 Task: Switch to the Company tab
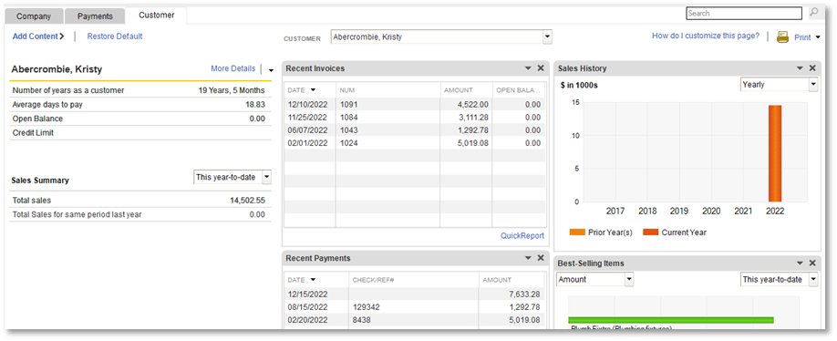pyautogui.click(x=34, y=16)
